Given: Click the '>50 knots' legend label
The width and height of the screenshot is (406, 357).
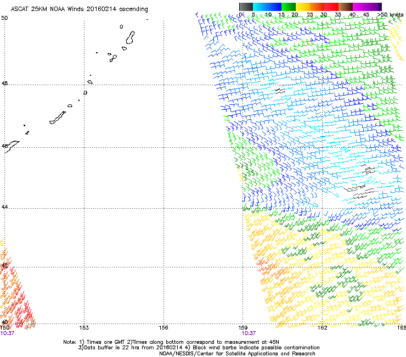Looking at the screenshot, I should pyautogui.click(x=390, y=15).
